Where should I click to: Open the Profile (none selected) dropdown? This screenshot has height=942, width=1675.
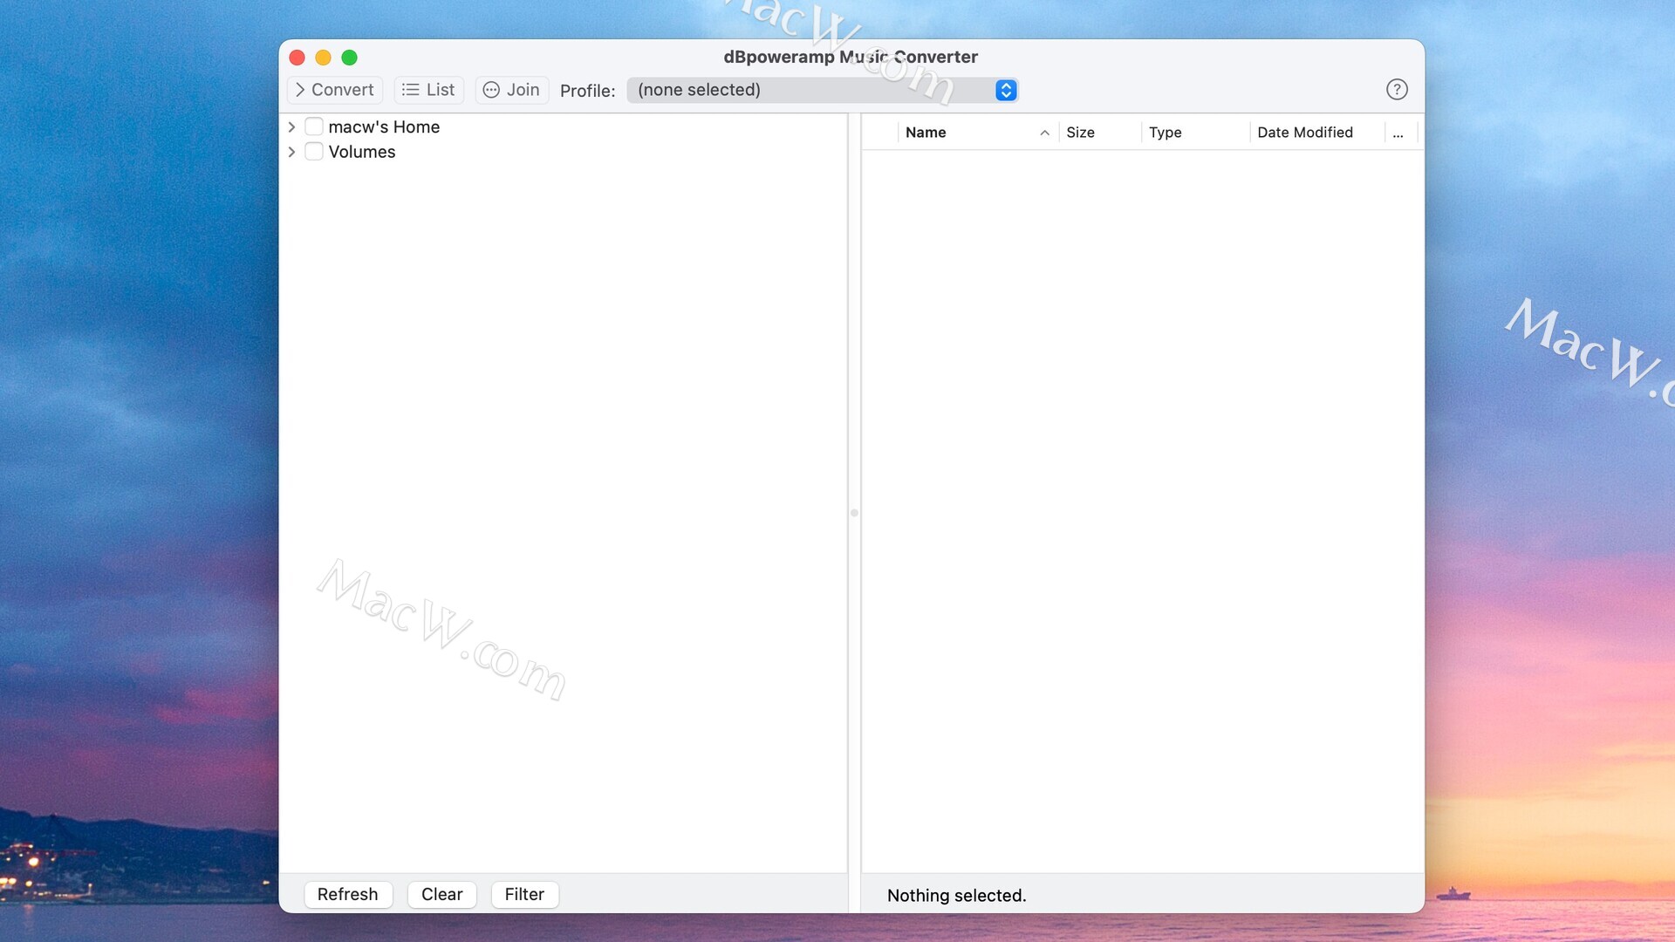click(x=811, y=90)
